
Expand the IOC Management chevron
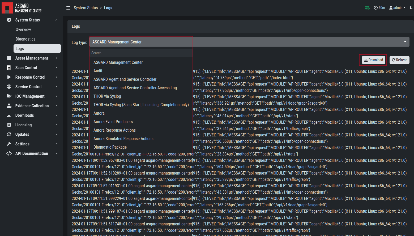(56, 96)
